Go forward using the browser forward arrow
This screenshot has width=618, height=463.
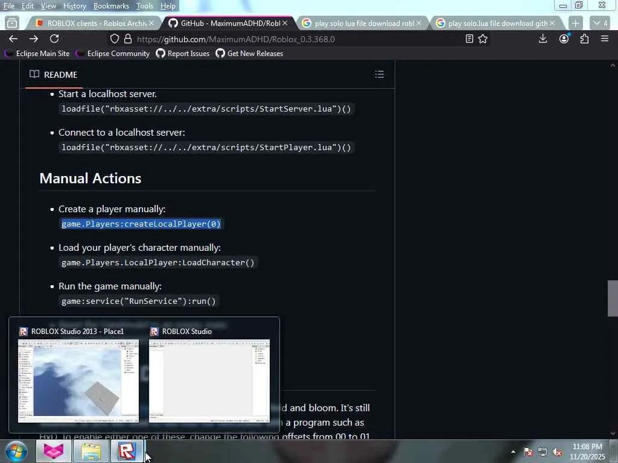coord(34,39)
